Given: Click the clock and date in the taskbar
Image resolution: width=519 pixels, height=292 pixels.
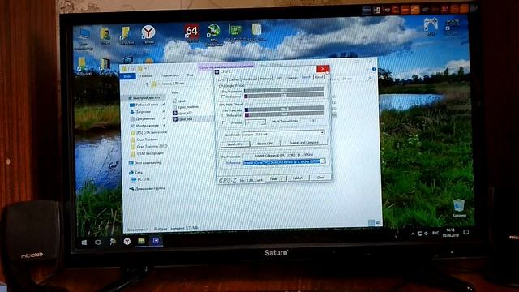Looking at the screenshot, I should pyautogui.click(x=451, y=233).
